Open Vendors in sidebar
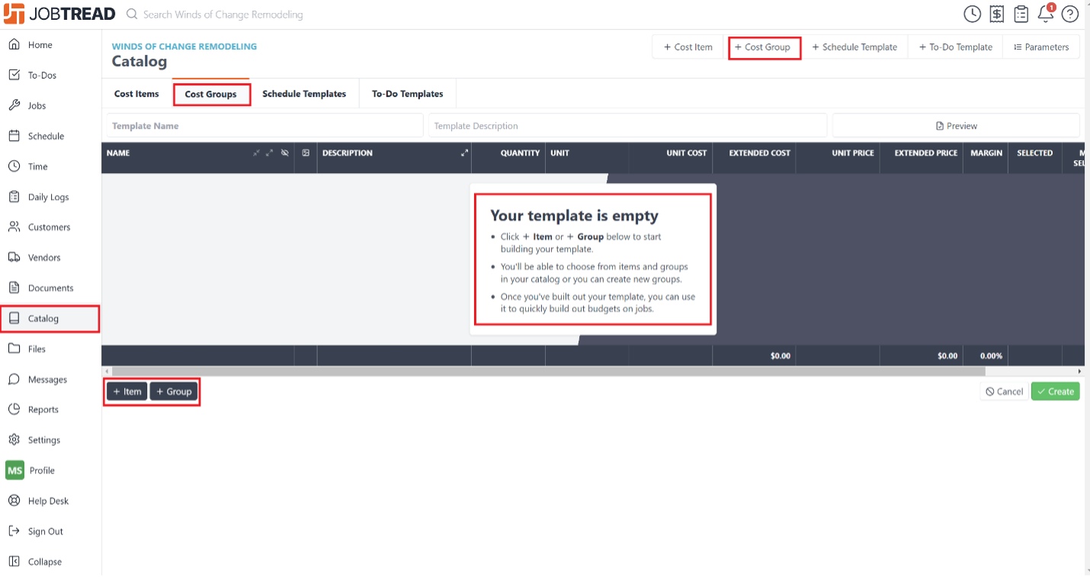 point(50,258)
